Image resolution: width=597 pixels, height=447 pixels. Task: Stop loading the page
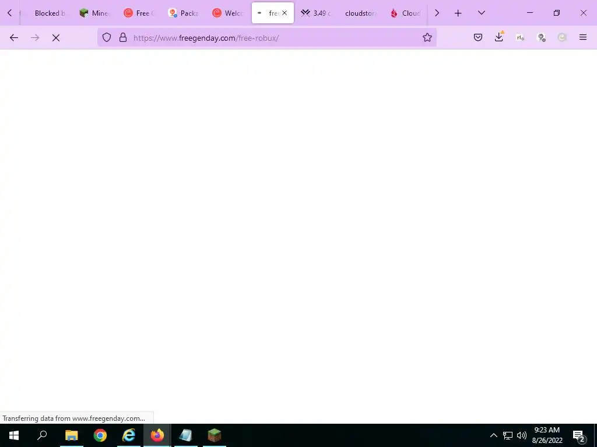56,38
